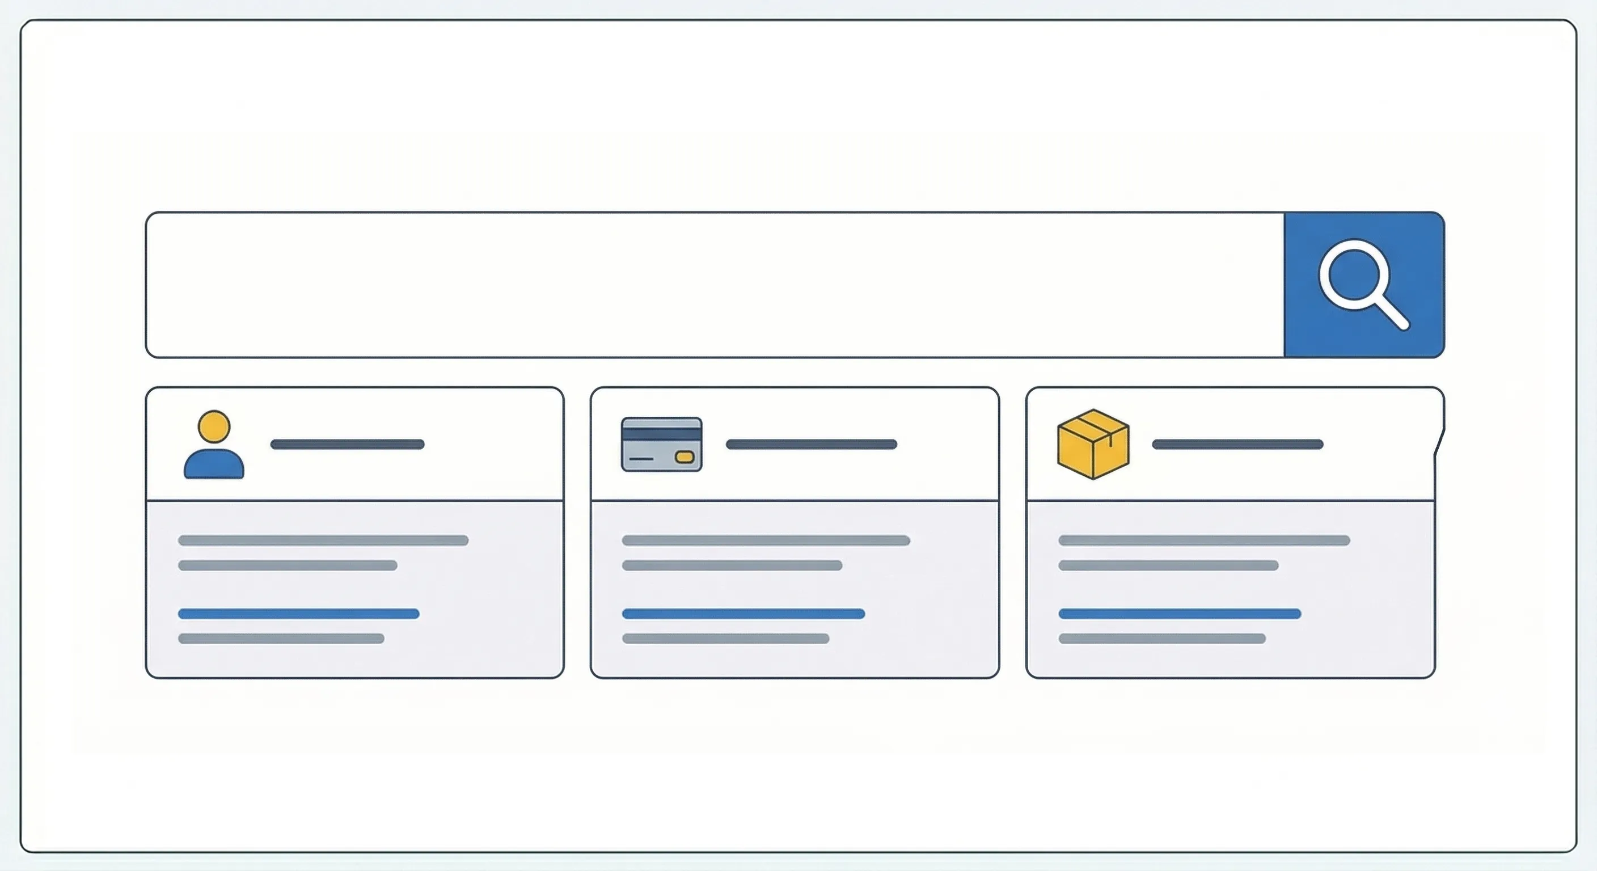Open the yellow package box icon
This screenshot has height=871, width=1597.
1093,444
